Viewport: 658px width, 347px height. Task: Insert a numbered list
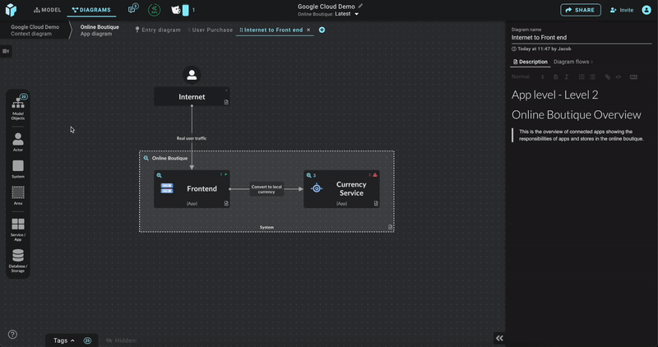point(582,76)
